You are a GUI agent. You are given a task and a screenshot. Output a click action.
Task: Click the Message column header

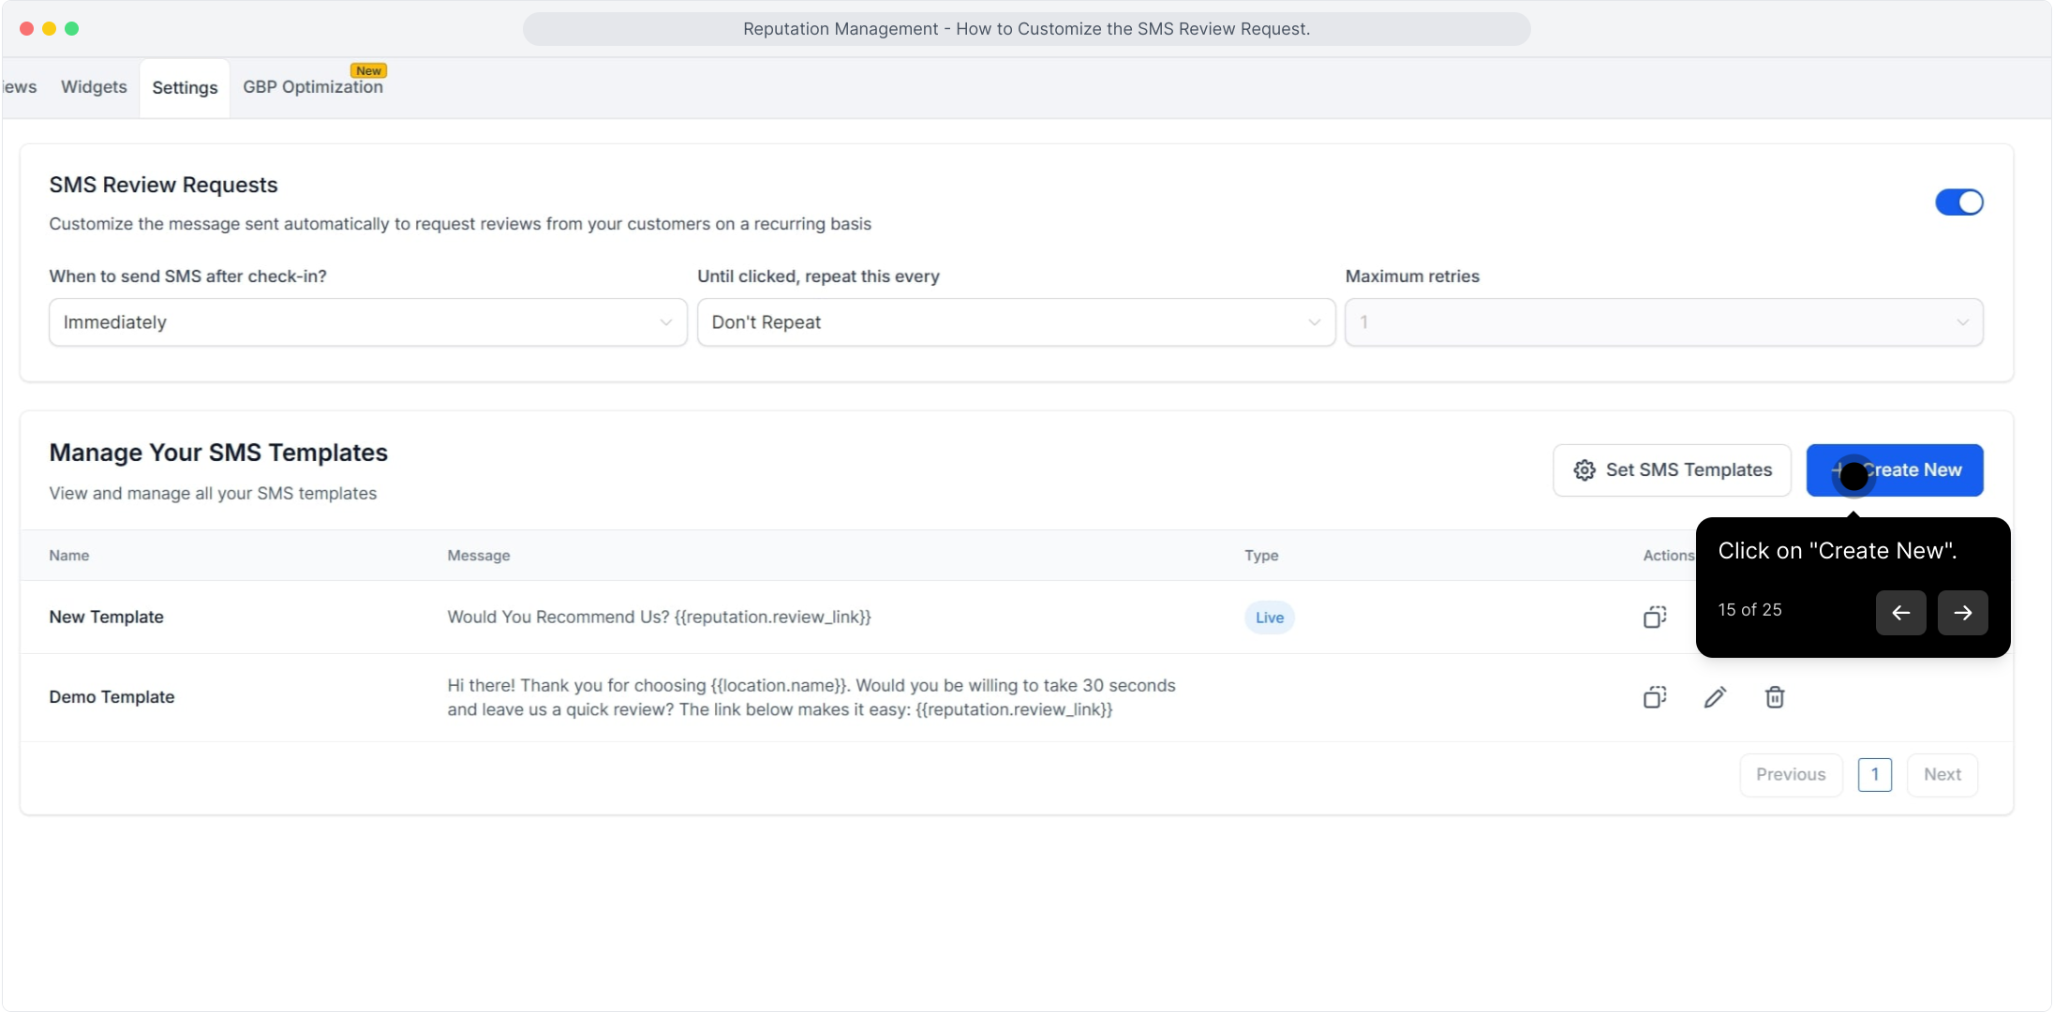[479, 556]
